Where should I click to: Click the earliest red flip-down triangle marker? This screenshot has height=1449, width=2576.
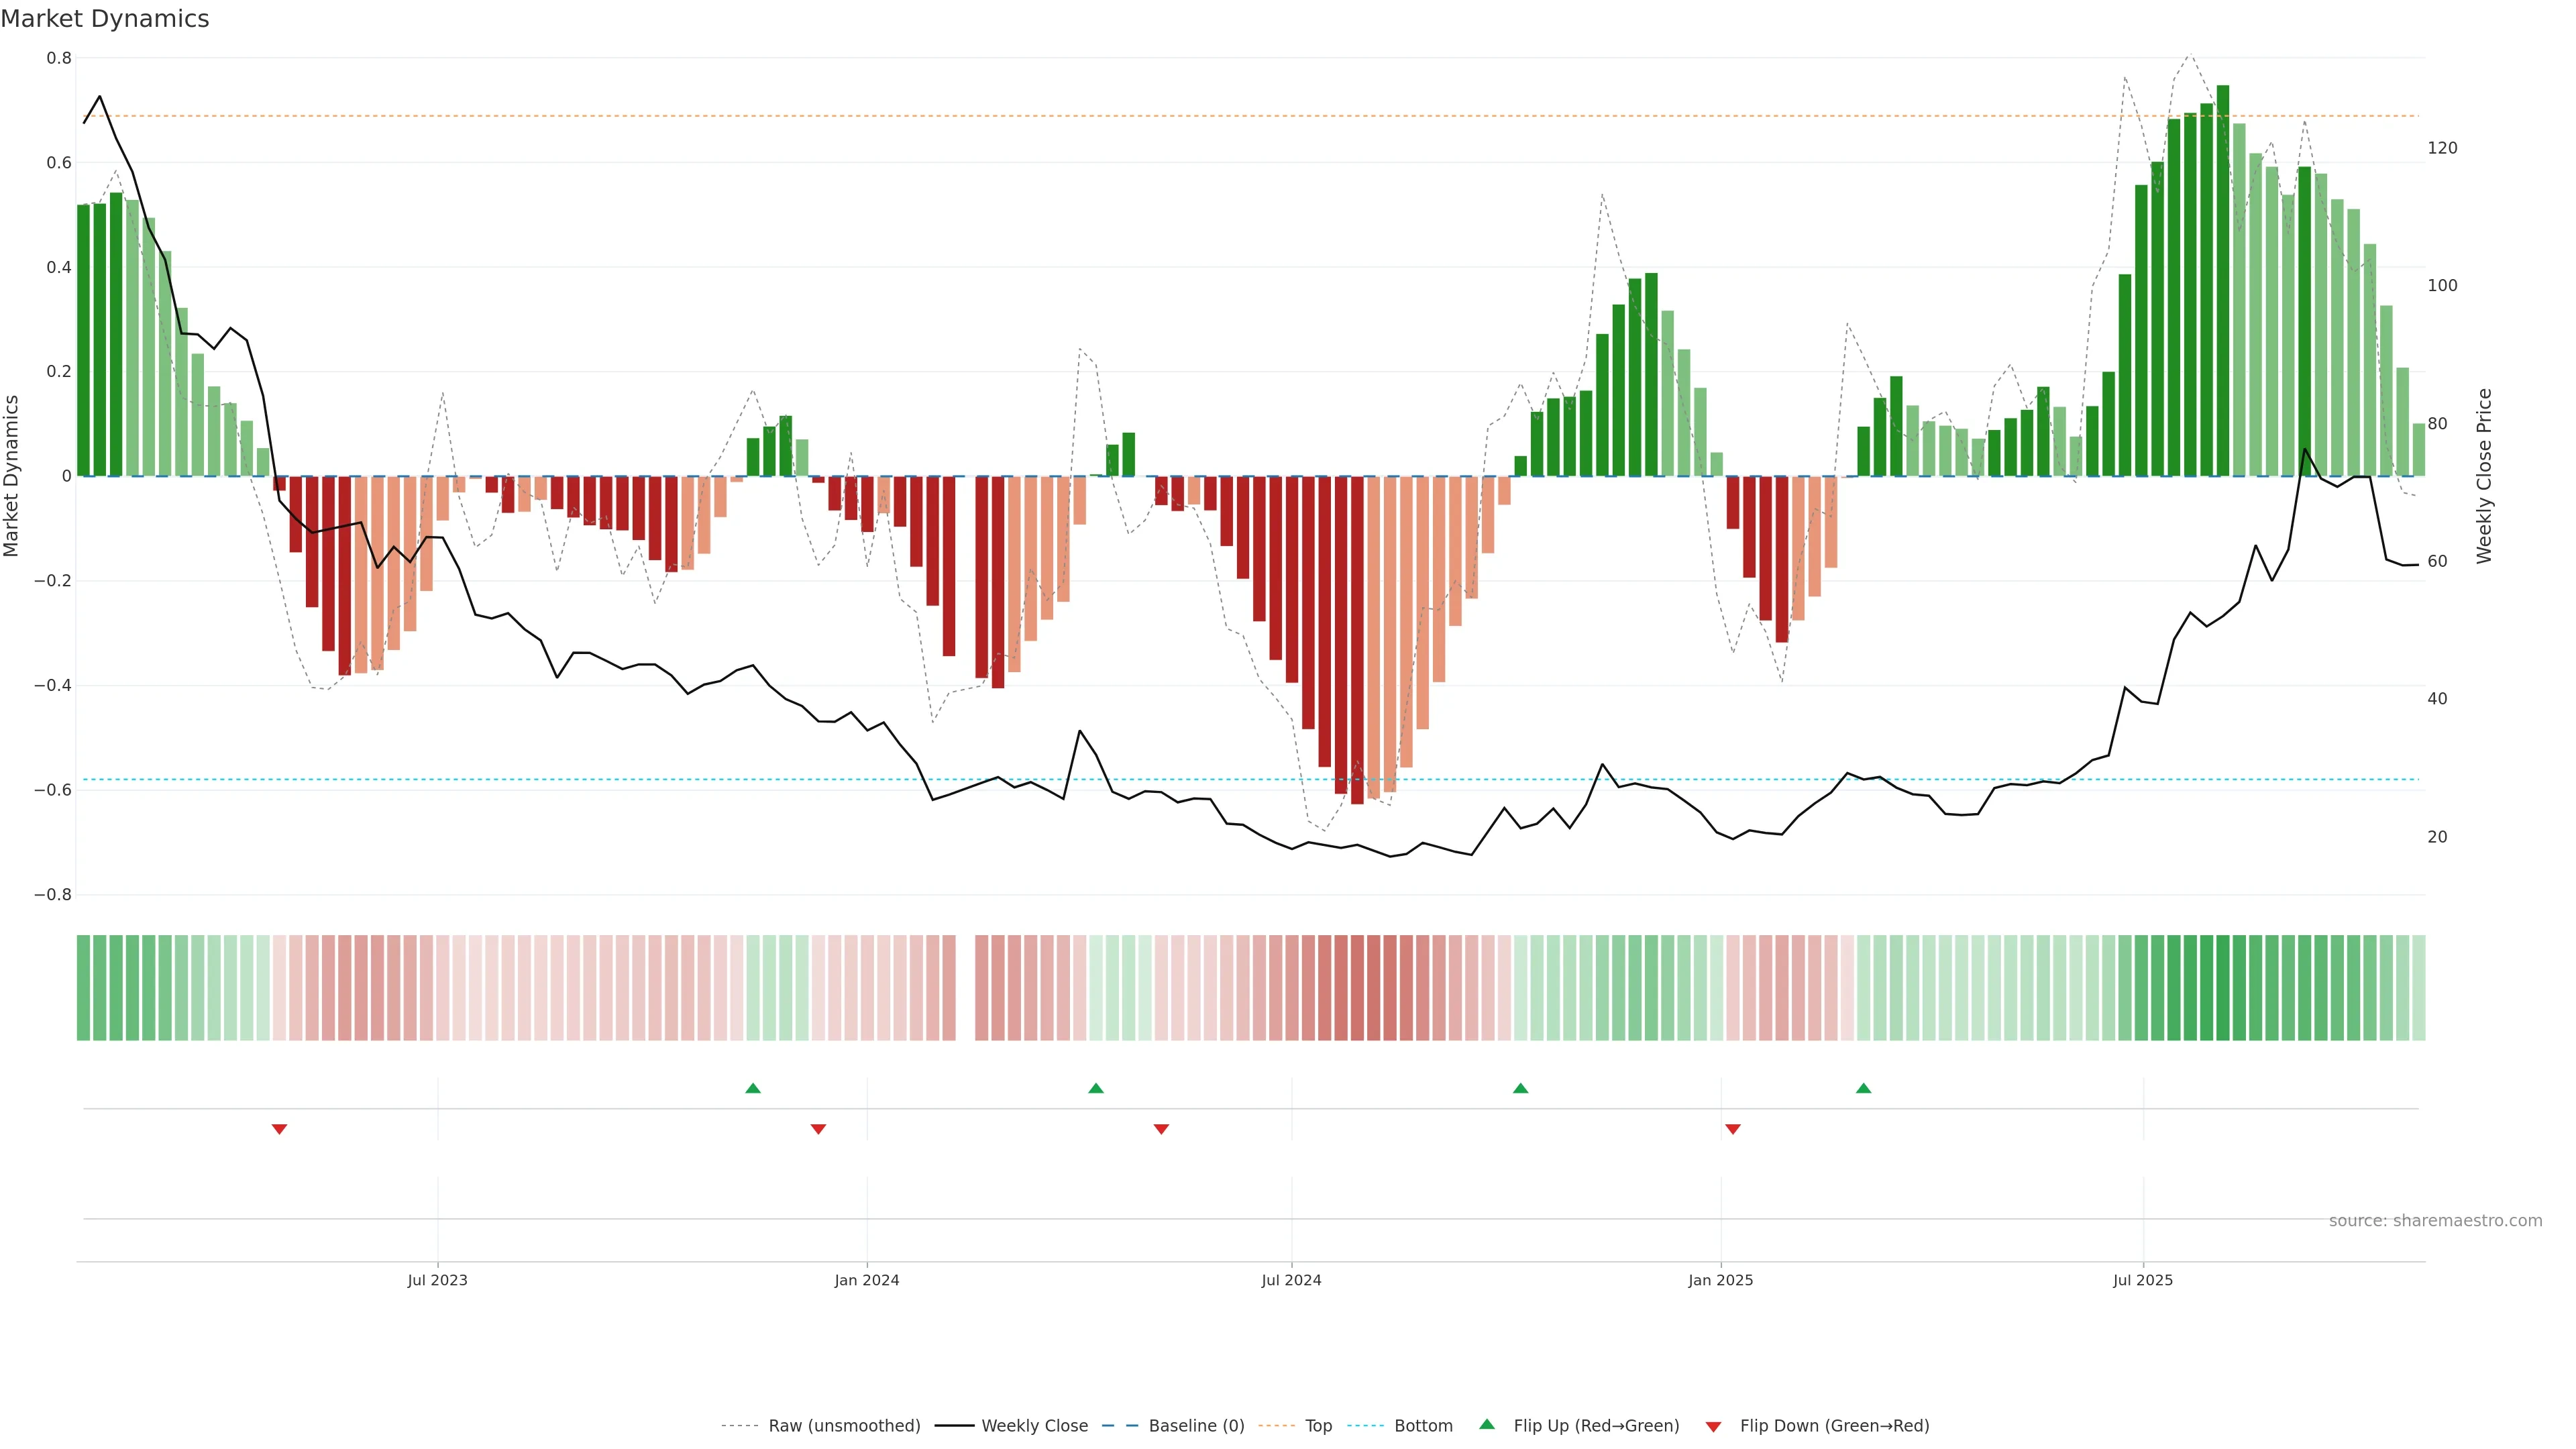pyautogui.click(x=279, y=1129)
